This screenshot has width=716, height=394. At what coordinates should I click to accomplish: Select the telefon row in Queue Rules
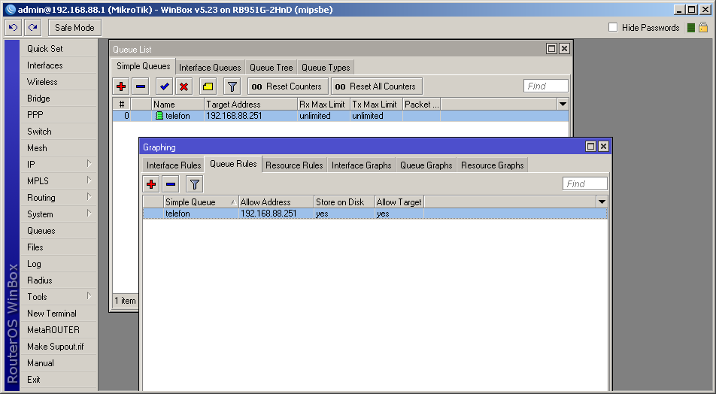(x=375, y=214)
